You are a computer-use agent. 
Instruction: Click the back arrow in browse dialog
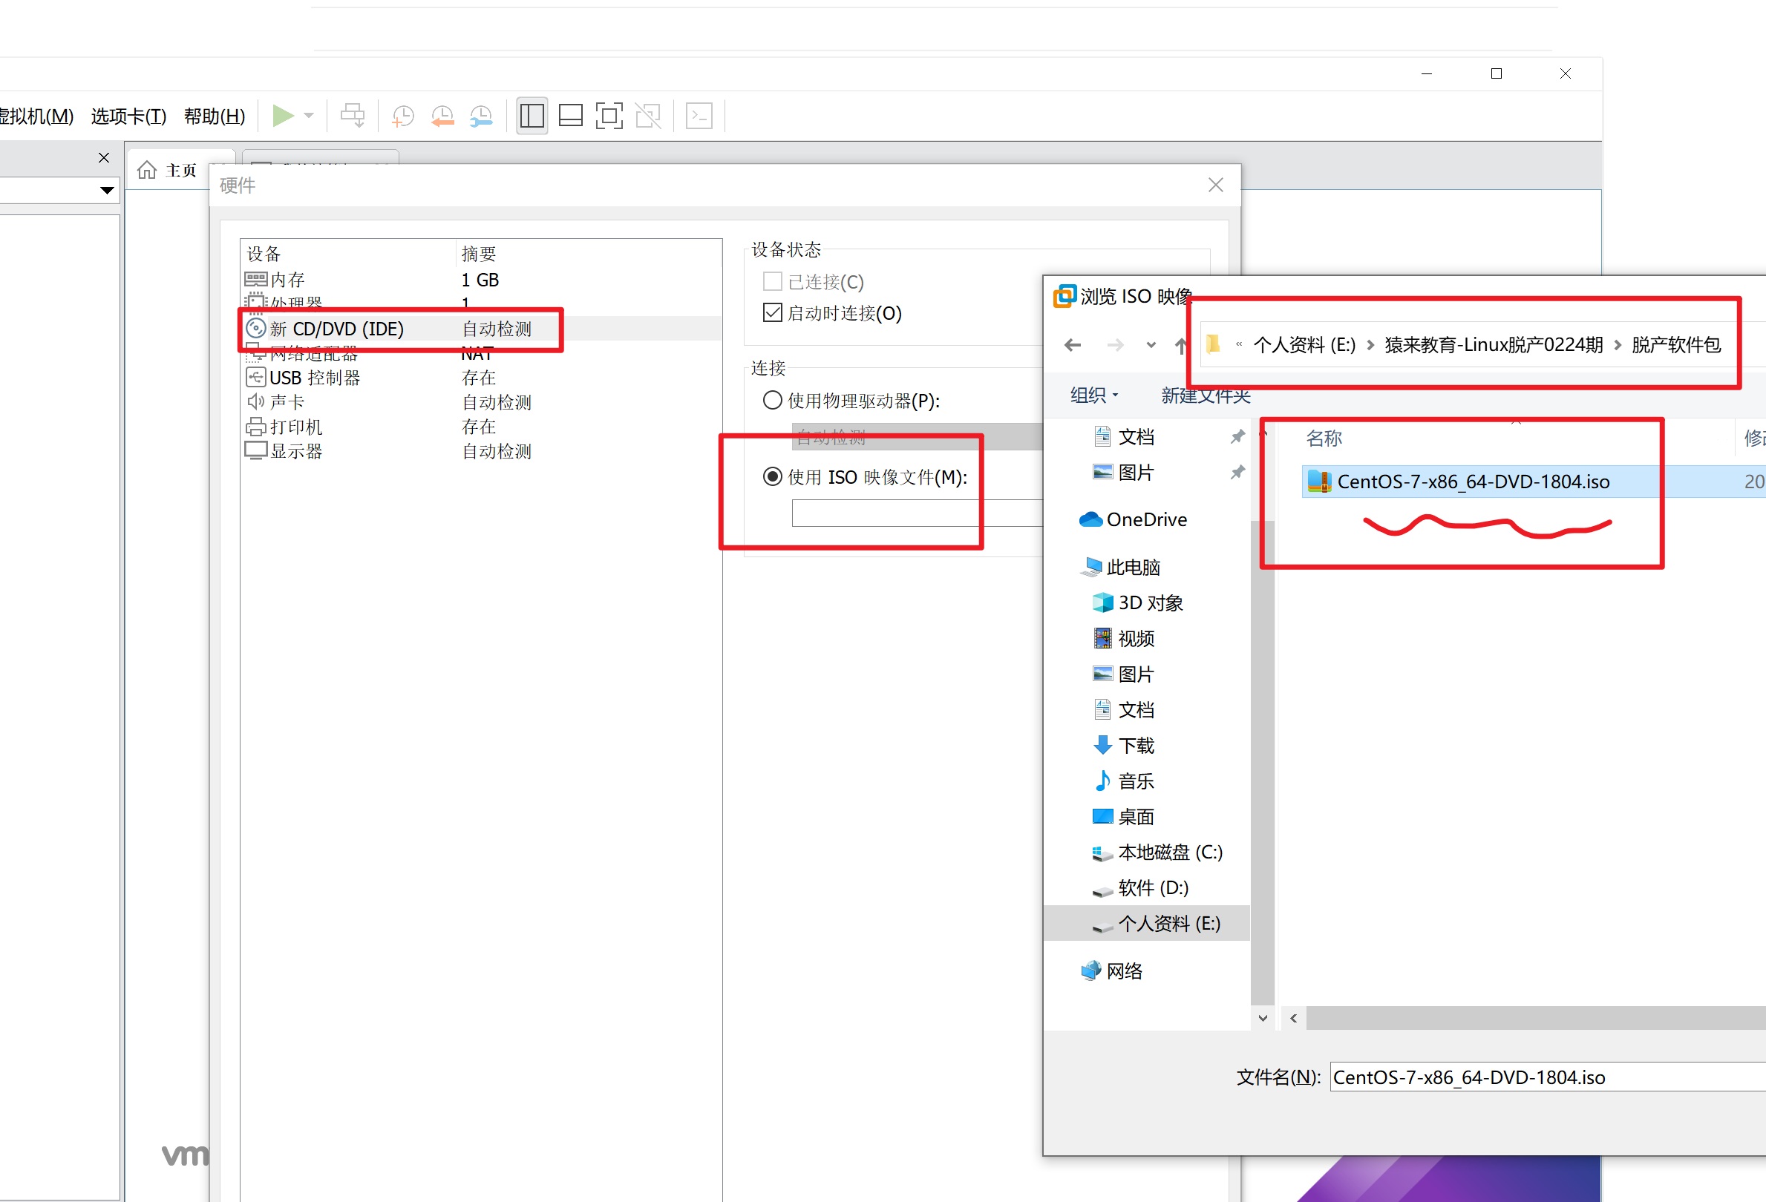pyautogui.click(x=1072, y=345)
